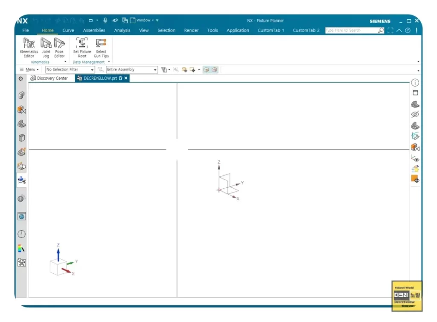Switch to the Curve ribbon tab
Viewport: 437px width, 322px height.
click(x=68, y=30)
